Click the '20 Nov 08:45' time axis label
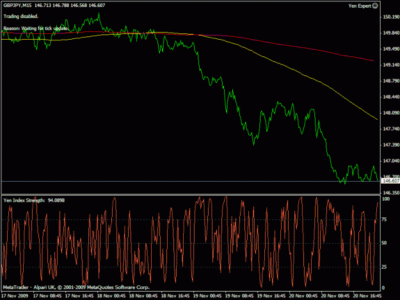The height and width of the screenshot is (300, 400). coord(335,296)
